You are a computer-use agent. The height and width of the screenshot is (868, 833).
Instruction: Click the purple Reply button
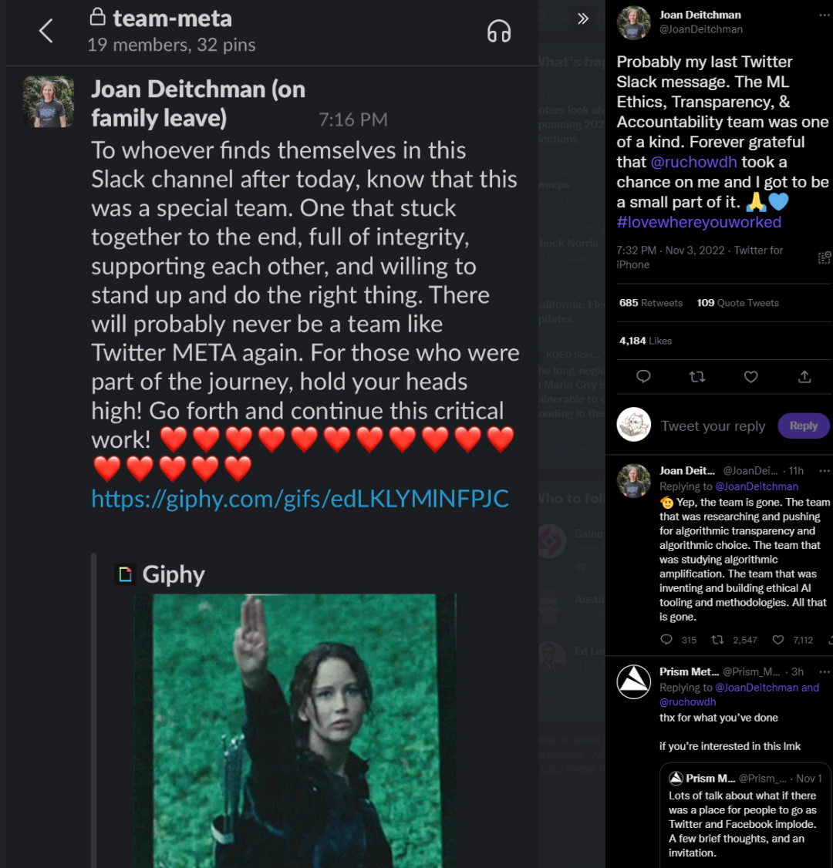(803, 426)
